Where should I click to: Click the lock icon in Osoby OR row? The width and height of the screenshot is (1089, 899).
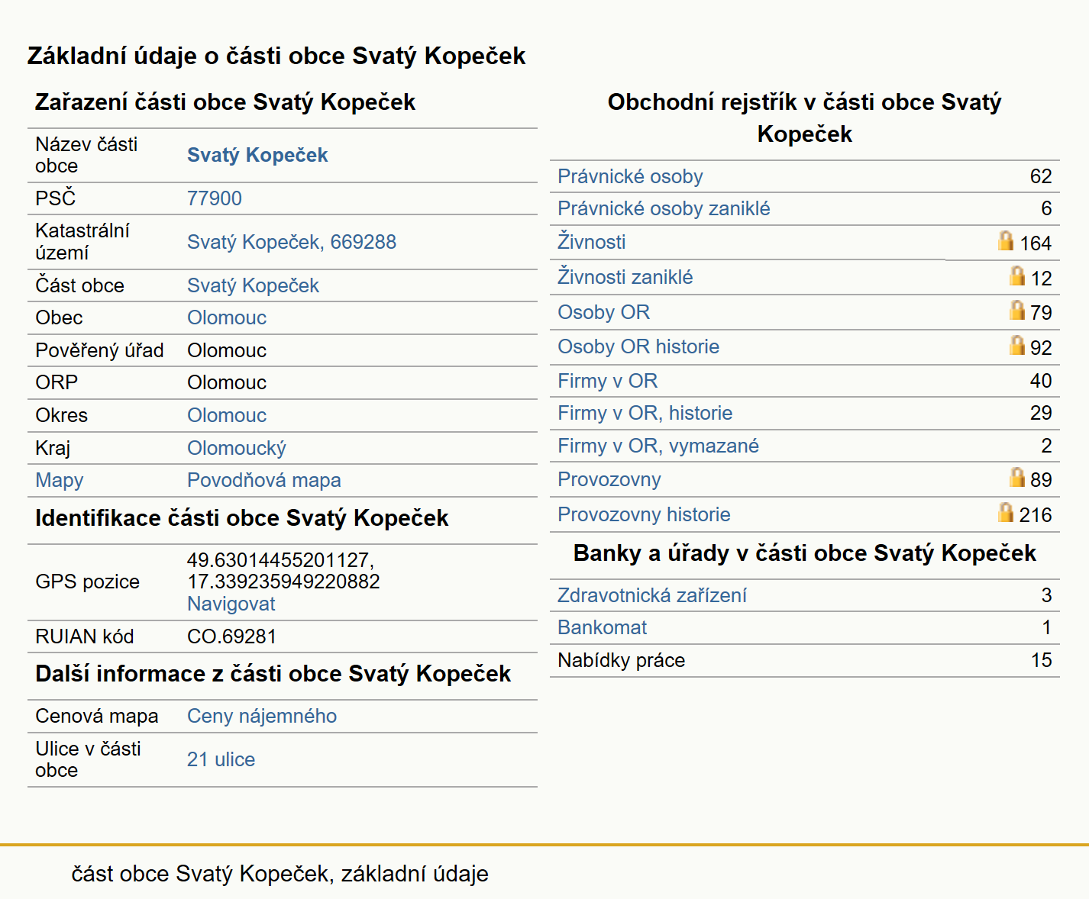pos(1016,310)
